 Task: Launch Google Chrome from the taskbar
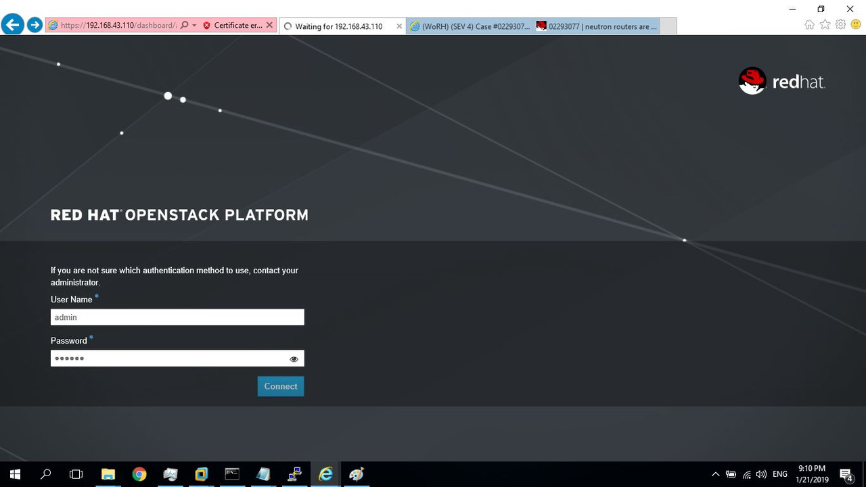[x=139, y=474]
